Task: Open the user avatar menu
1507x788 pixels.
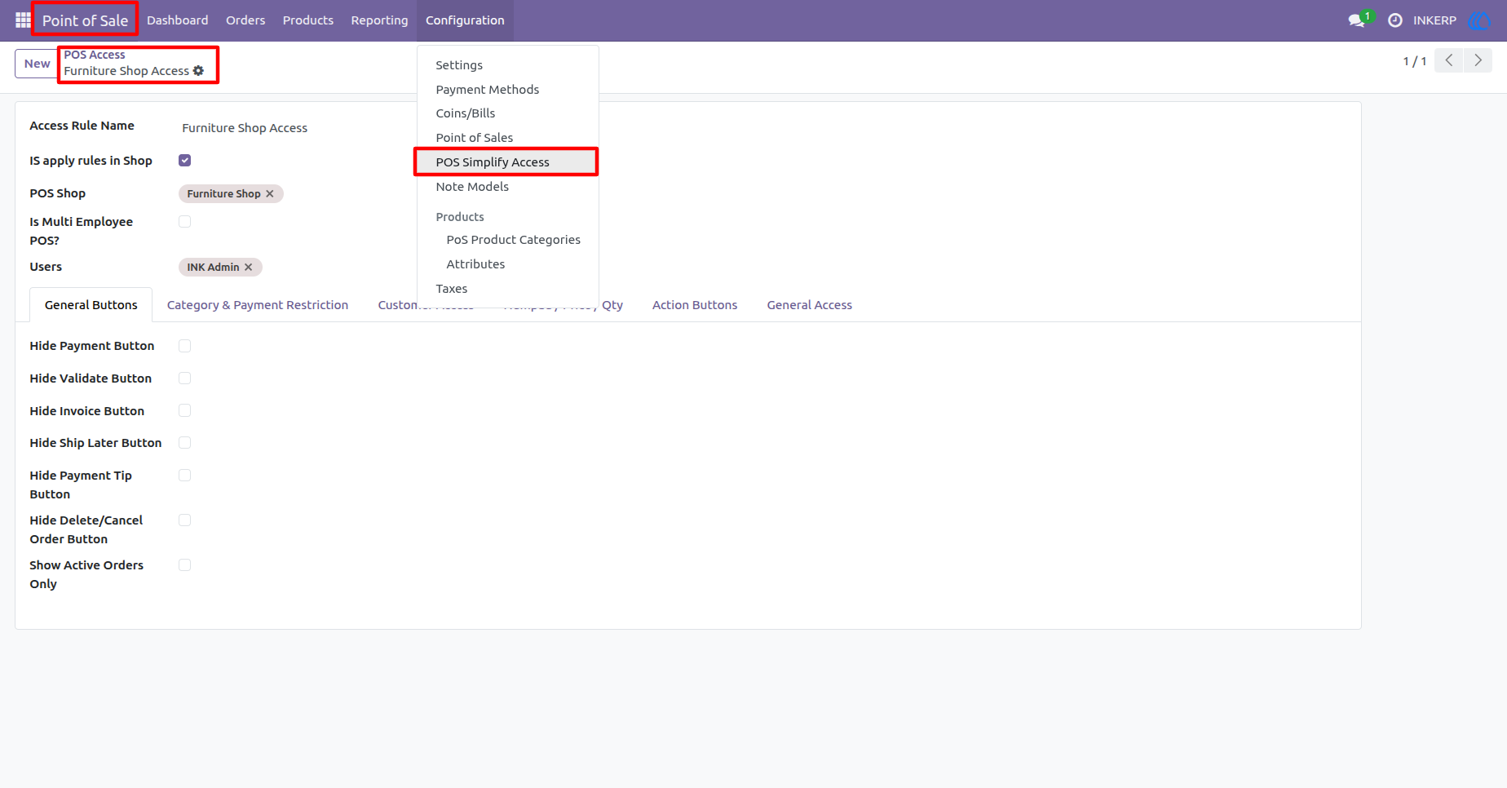Action: (1478, 20)
